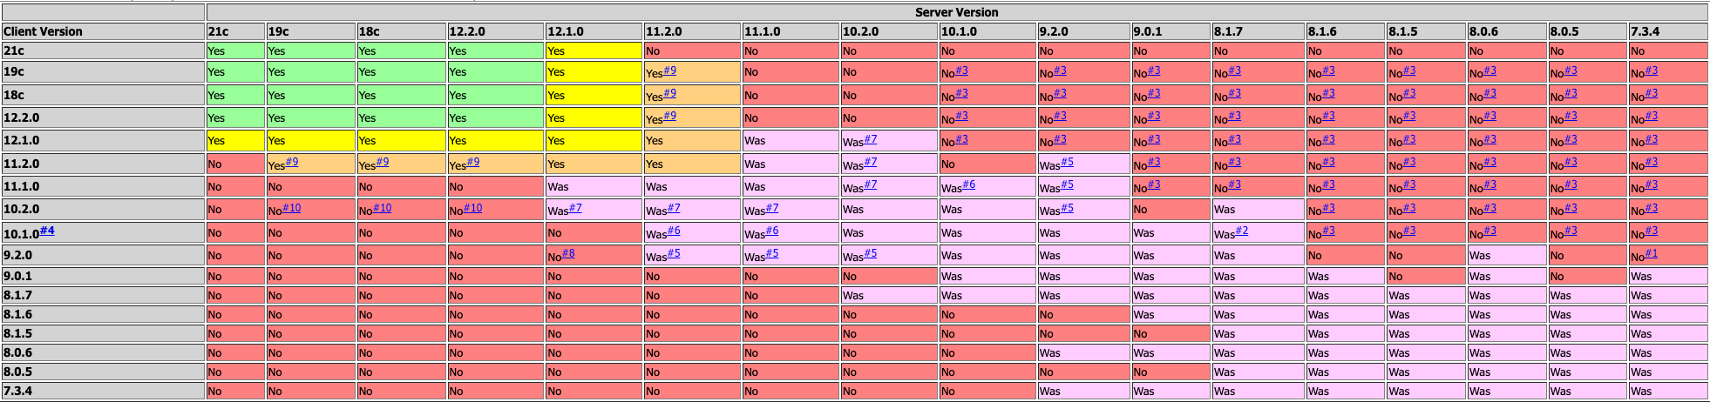The image size is (1710, 402).
Task: Click 'Yes' cell in 11.2.0 row, 11.2.0 column
Action: coord(692,164)
